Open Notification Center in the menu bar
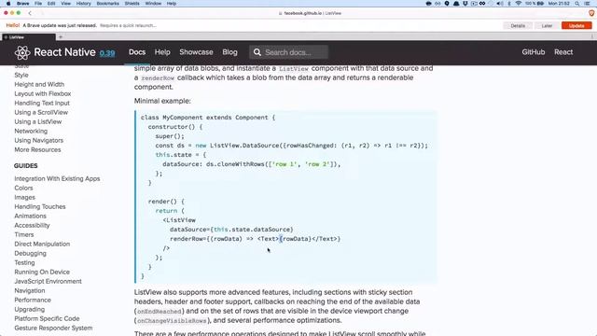Viewport: 597px width, 336px height. coord(588,4)
